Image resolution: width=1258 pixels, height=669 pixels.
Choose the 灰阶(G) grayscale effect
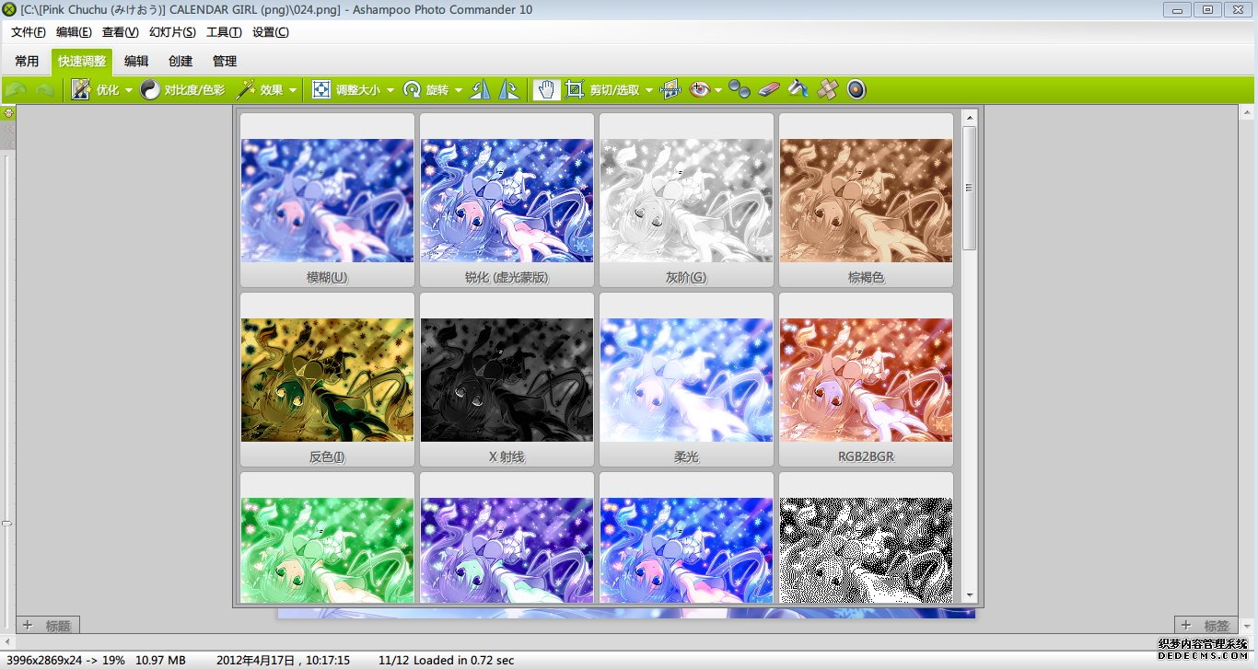[x=686, y=201]
